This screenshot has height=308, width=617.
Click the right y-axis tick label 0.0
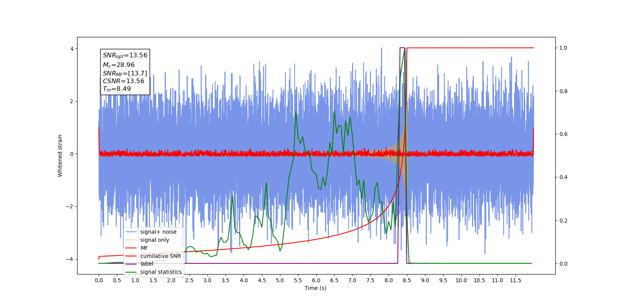[563, 264]
